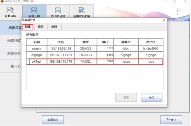Click the 类型 column header
The height and width of the screenshot is (126, 191).
pyautogui.click(x=86, y=42)
